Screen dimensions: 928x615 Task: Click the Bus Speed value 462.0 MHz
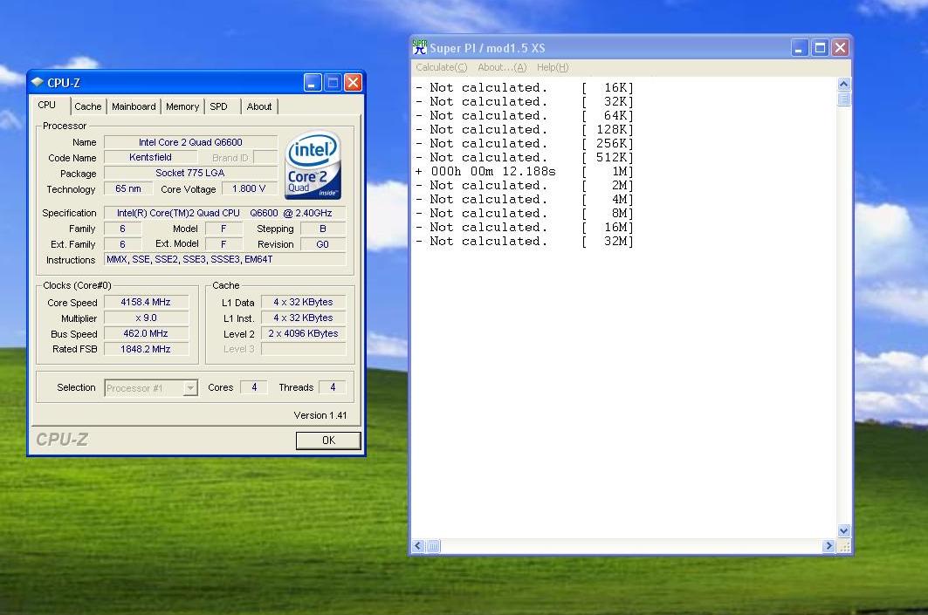146,333
